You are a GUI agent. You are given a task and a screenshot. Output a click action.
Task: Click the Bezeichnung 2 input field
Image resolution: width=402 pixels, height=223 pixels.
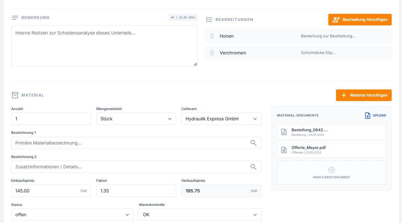pos(136,167)
